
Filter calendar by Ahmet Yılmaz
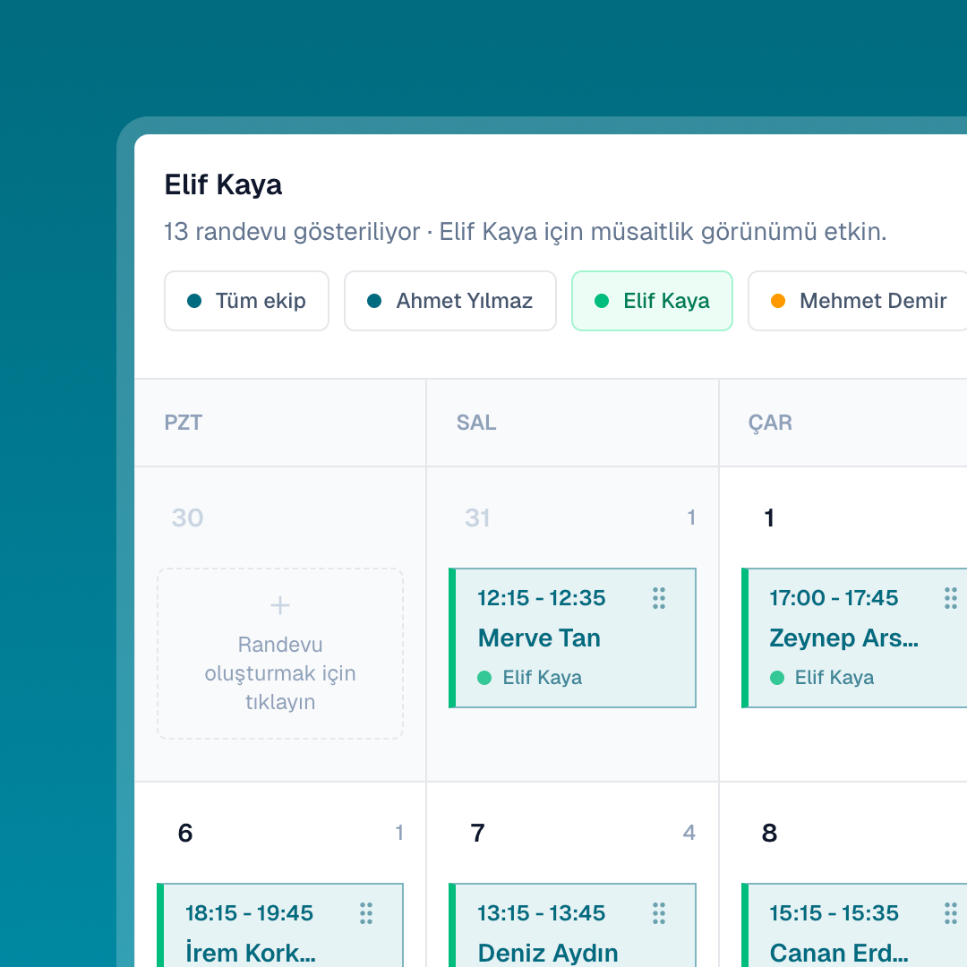click(x=450, y=301)
